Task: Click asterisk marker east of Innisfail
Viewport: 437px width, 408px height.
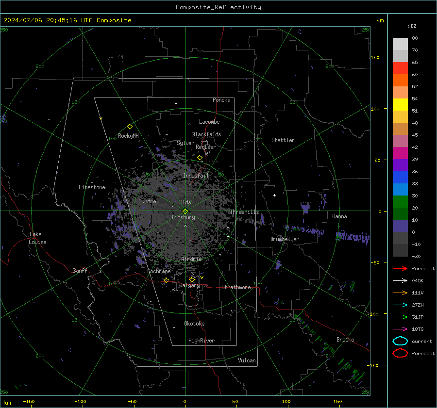Action: (231, 166)
